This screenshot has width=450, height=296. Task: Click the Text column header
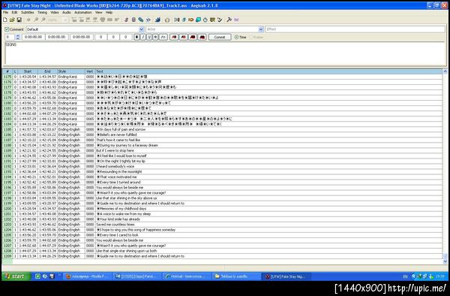pos(268,71)
